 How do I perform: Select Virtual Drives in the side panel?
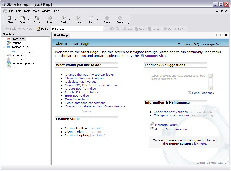point(20,55)
